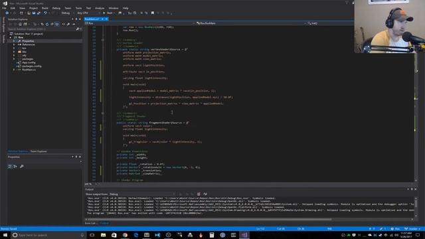Open the Analyze menu
Screen dimensions: 425x239
100,8
